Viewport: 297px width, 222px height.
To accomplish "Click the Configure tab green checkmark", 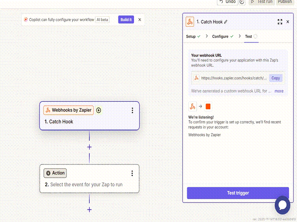I will click(232, 36).
